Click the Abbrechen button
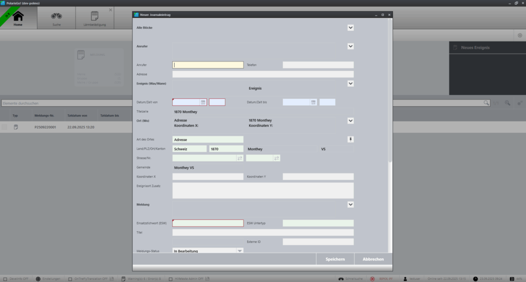The width and height of the screenshot is (526, 282). (x=373, y=259)
